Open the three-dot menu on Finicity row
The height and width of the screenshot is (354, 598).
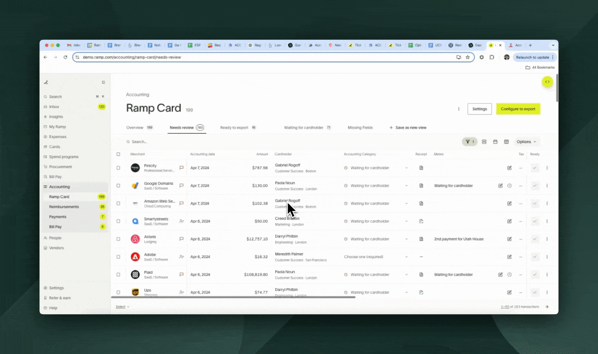tap(547, 168)
